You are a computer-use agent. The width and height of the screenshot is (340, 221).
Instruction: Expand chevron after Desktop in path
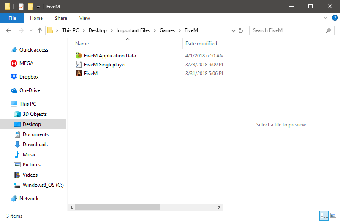pos(112,30)
